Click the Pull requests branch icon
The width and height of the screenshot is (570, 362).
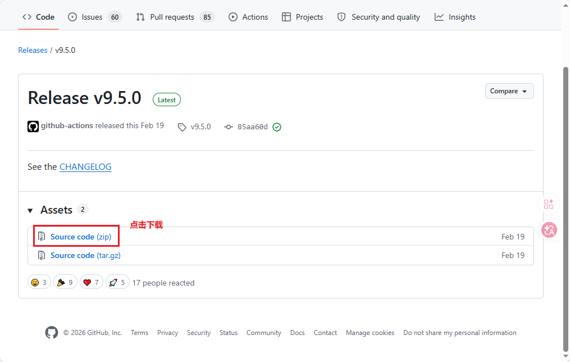pos(140,17)
